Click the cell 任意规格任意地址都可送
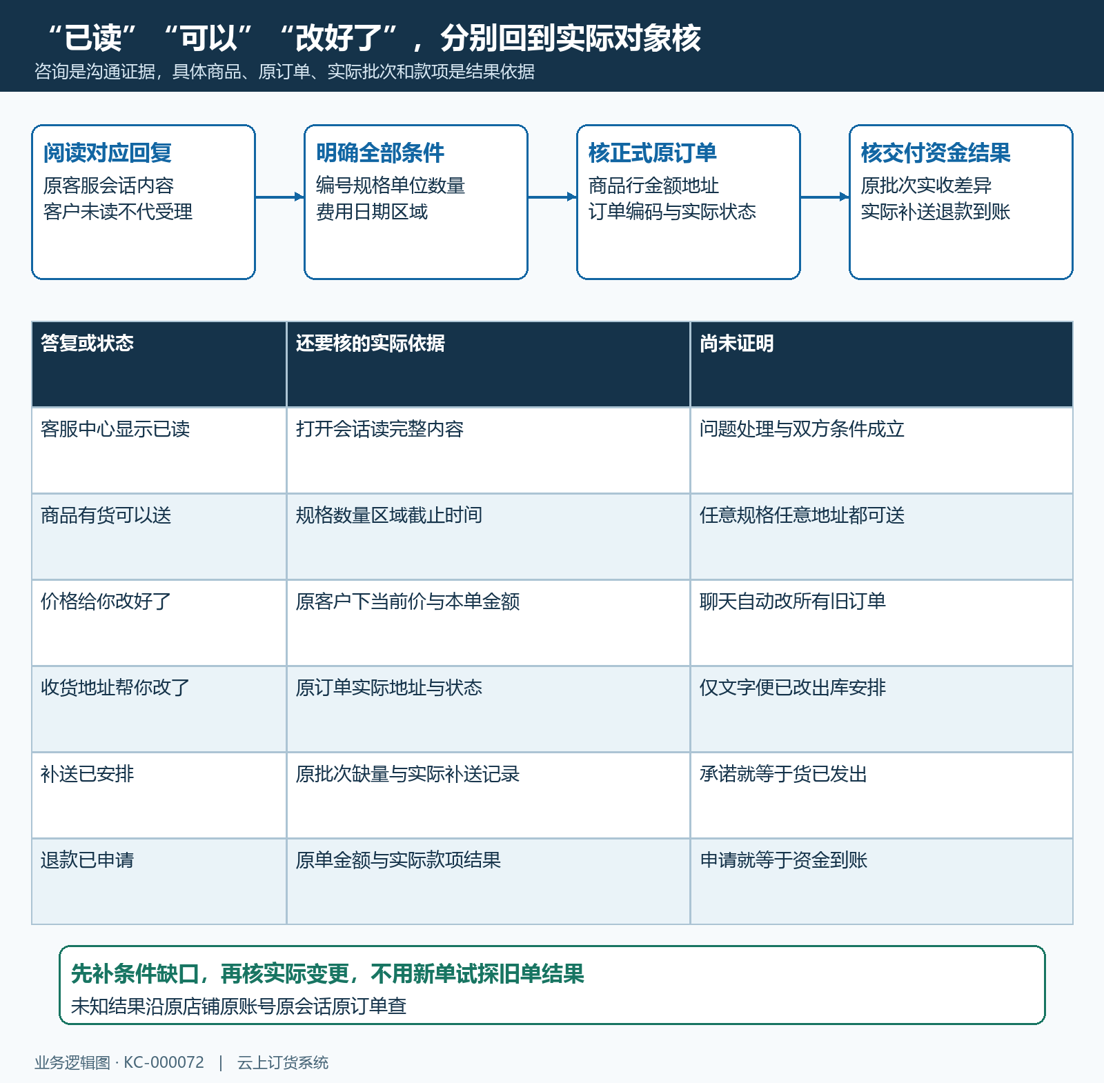1104x1083 pixels. 882,537
